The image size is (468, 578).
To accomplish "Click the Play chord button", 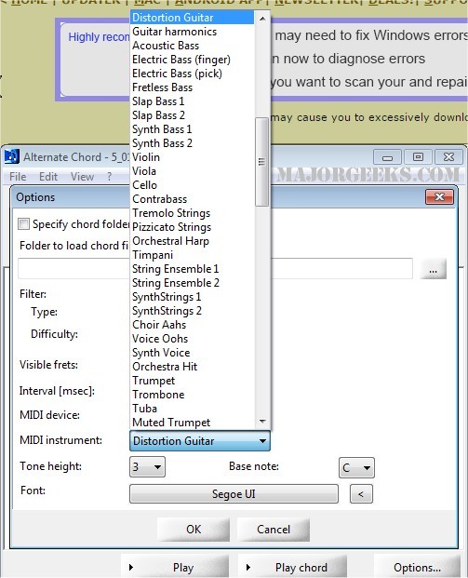I will coord(292,568).
